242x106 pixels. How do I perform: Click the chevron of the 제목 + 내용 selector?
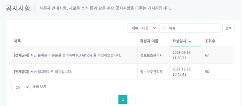point(154,28)
